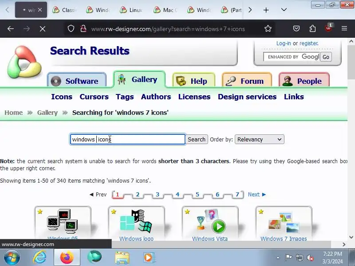Open Windows Explorer folder on taskbar

click(122, 258)
